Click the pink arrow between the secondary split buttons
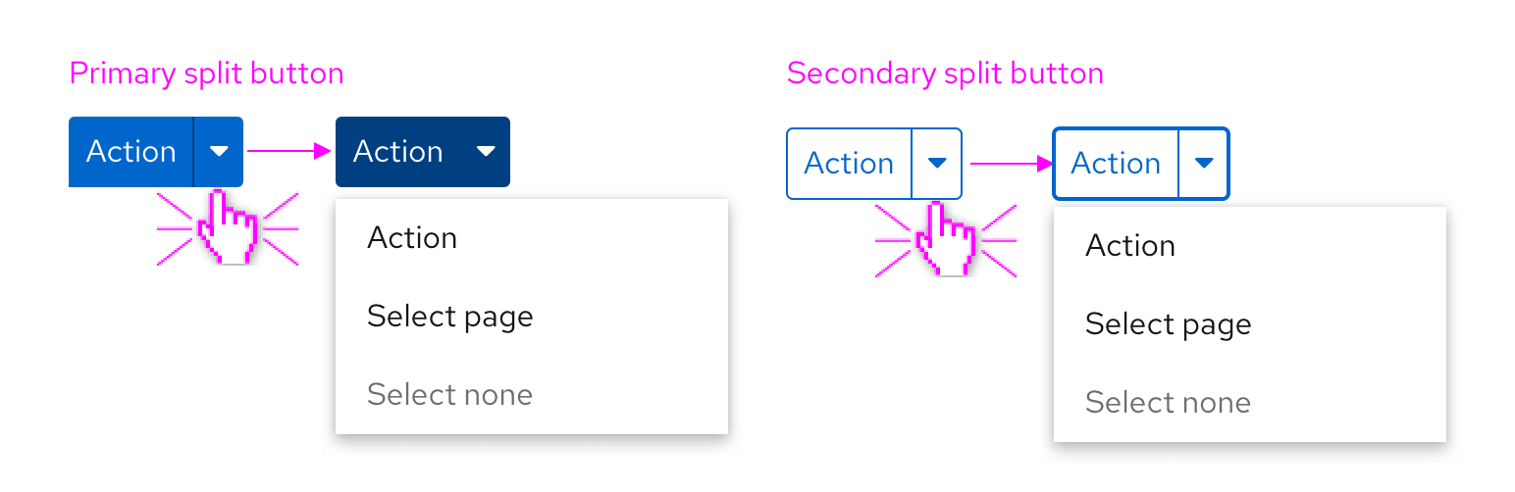The image size is (1515, 492). coord(1011,164)
